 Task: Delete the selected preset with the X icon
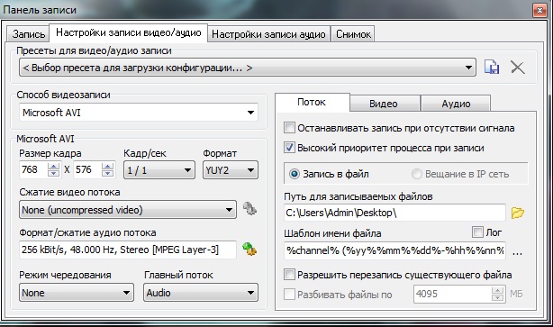coord(518,67)
